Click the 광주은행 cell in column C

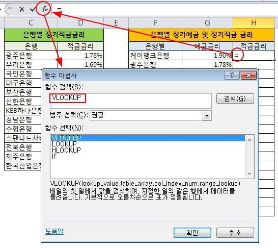[31, 56]
